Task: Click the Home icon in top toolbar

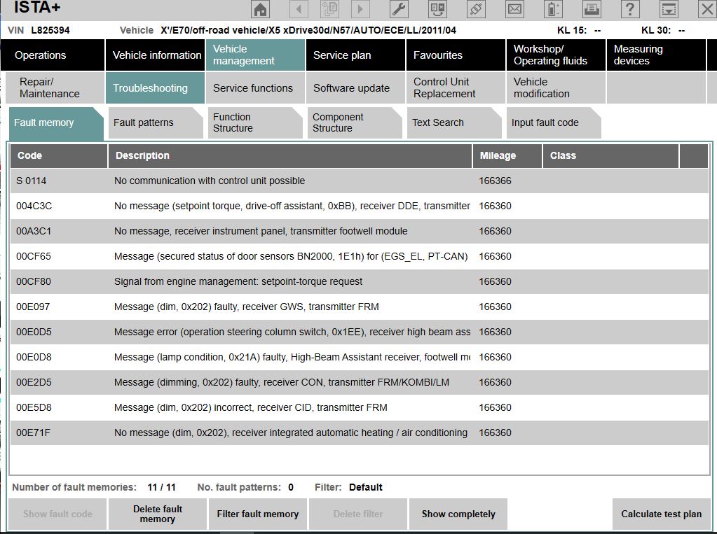Action: [x=261, y=9]
